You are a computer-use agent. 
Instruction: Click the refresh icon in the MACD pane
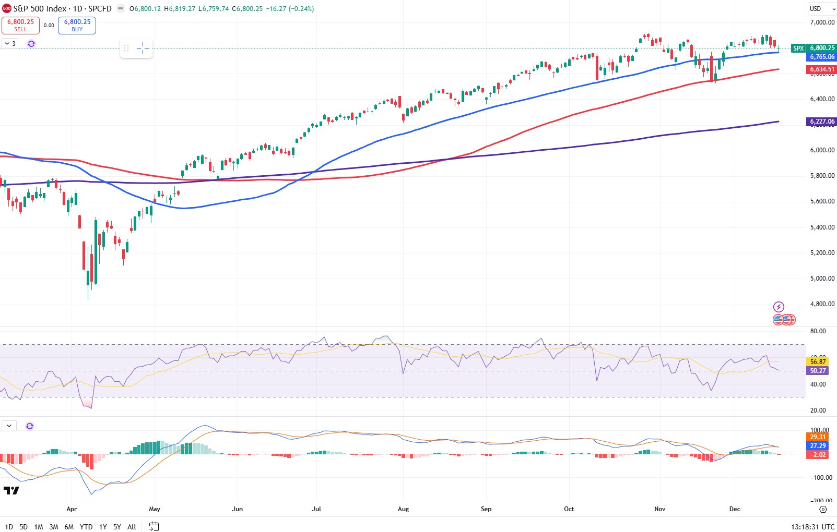30,426
